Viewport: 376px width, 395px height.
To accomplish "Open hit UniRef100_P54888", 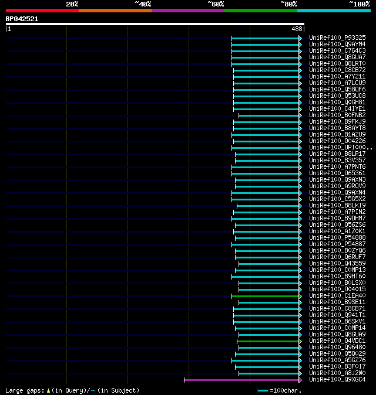I will point(337,237).
